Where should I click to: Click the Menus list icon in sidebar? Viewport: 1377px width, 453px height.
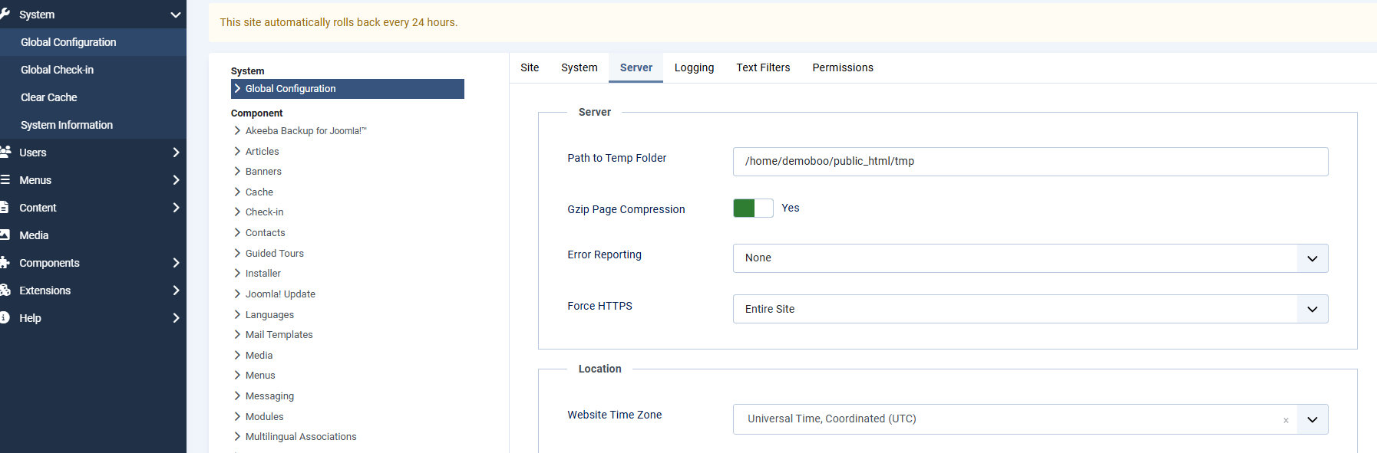click(5, 179)
